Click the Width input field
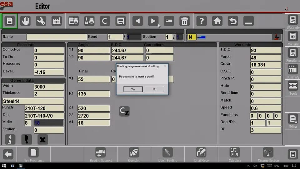 coord(49,87)
